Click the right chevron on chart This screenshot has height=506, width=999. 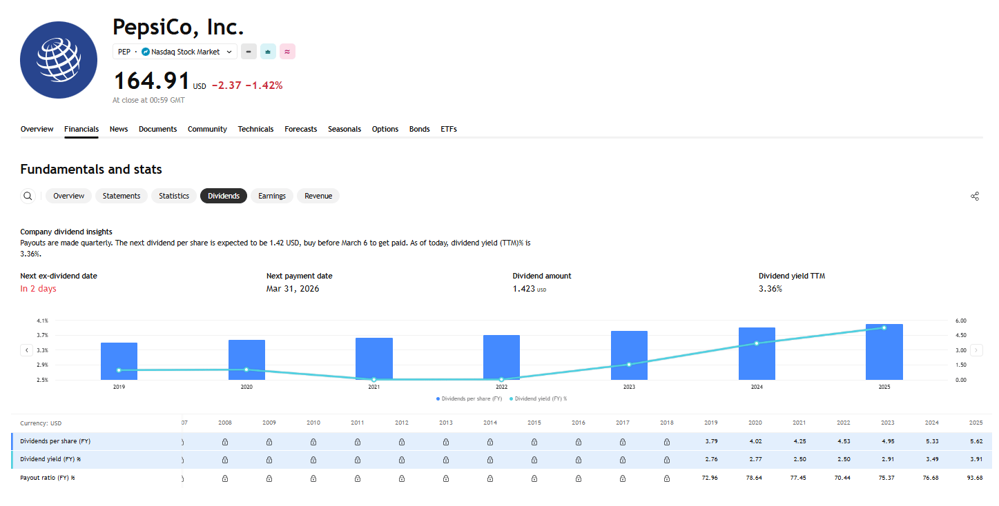point(976,350)
